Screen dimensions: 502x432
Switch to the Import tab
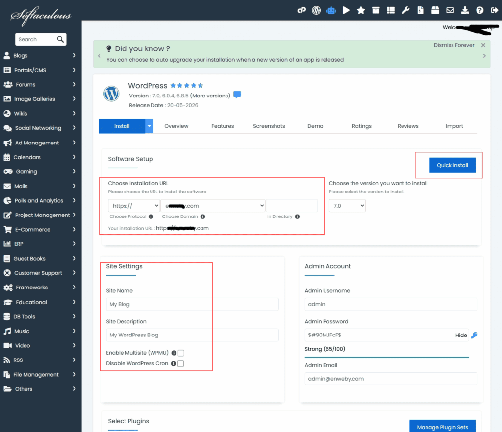pos(454,126)
